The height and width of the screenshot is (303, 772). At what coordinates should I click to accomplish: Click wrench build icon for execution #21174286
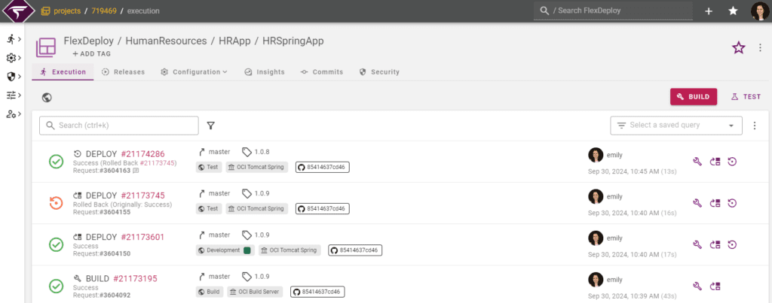pos(697,162)
